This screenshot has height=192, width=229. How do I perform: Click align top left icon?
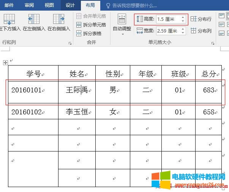pyautogui.click(x=221, y=16)
